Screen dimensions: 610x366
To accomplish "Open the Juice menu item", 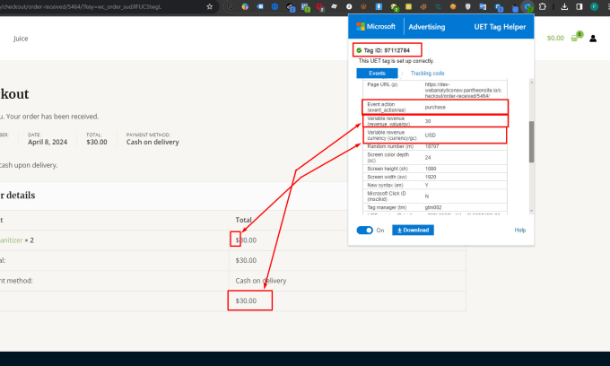I will (x=21, y=39).
